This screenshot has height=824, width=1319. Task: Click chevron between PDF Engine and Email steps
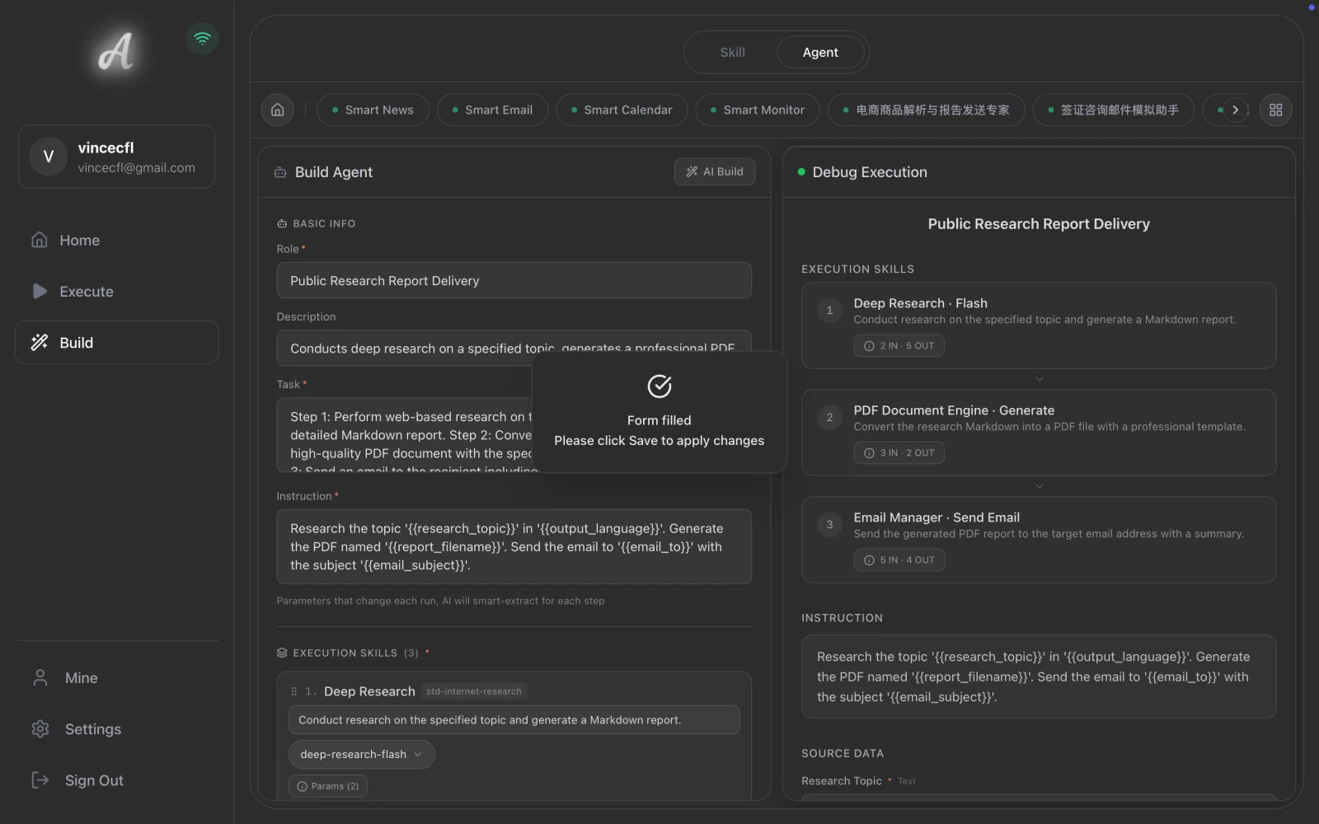pyautogui.click(x=1039, y=486)
